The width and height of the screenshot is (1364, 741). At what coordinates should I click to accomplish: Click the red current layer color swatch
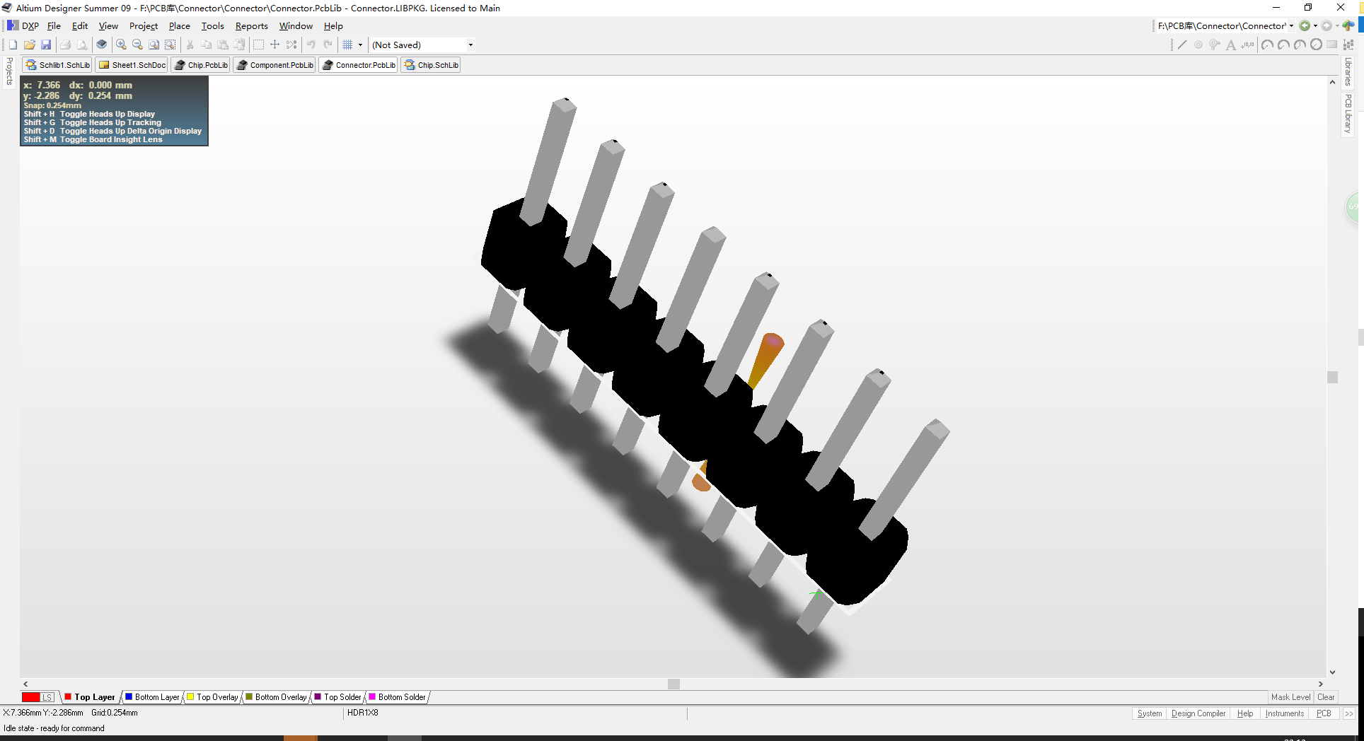point(31,697)
